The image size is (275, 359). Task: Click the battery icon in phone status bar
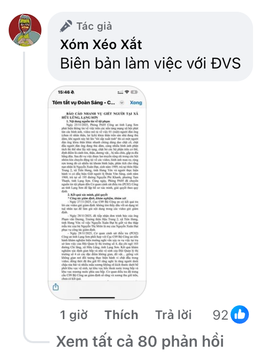tap(134, 92)
